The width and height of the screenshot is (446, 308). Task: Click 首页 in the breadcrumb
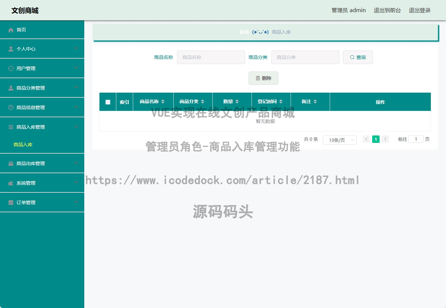tap(244, 32)
